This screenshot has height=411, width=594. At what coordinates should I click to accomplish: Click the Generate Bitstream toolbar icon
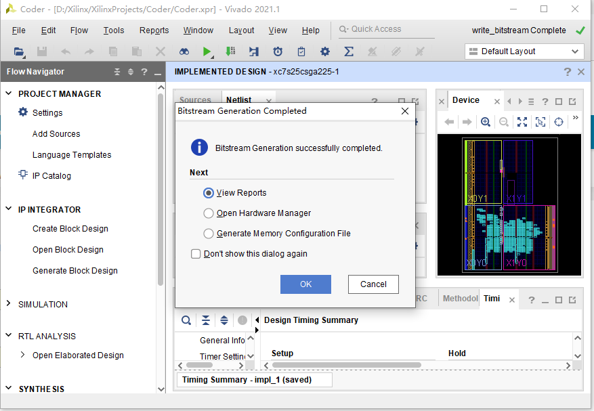(230, 51)
